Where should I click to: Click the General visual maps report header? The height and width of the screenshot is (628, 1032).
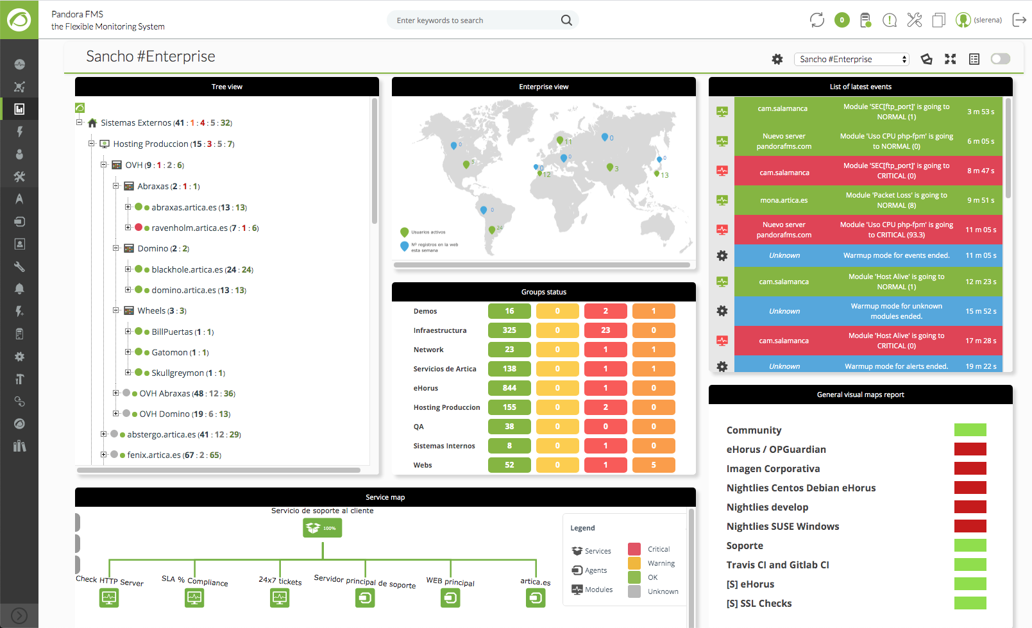[x=861, y=395]
